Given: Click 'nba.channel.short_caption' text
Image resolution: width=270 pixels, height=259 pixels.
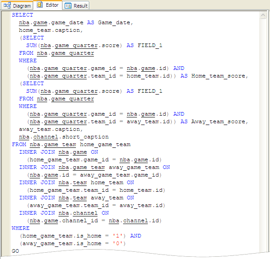Looking at the screenshot, I should point(64,137).
